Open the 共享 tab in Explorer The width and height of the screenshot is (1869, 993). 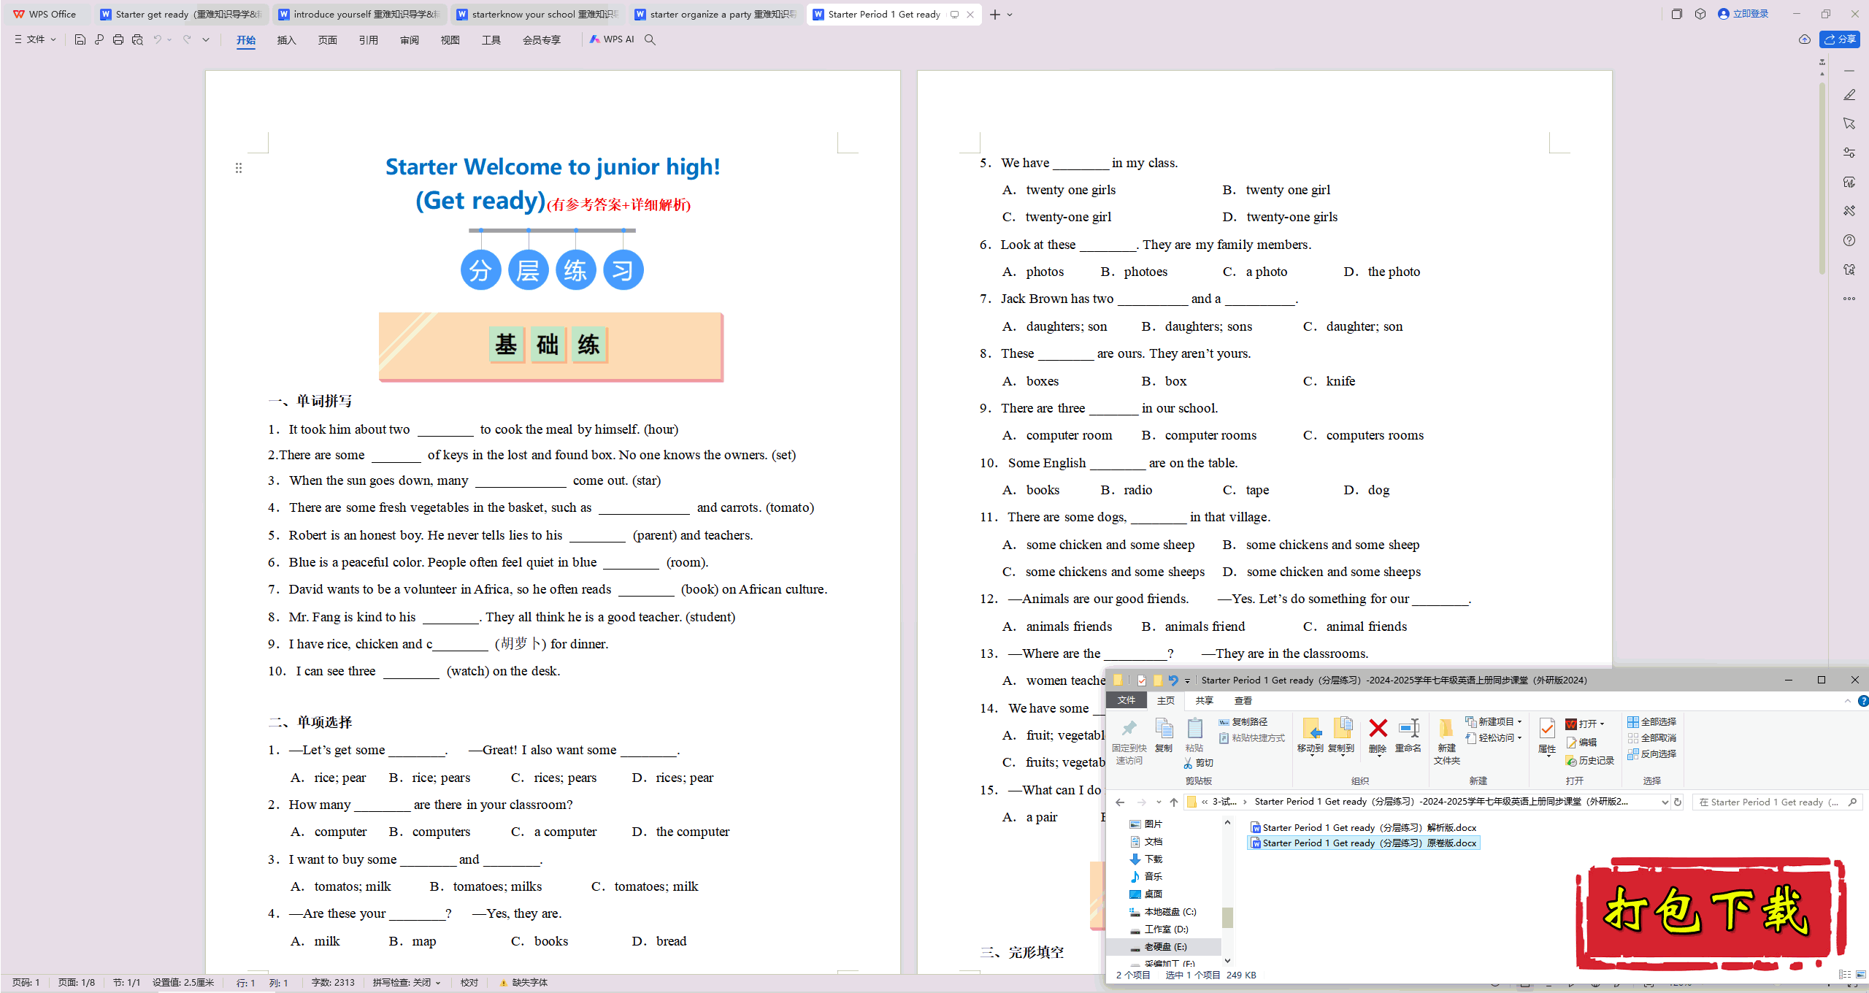click(x=1204, y=701)
